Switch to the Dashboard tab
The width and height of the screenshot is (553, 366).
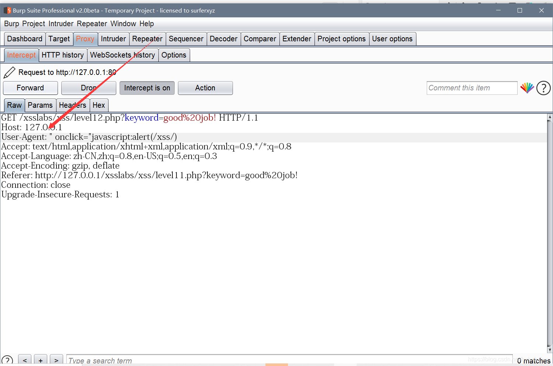click(25, 39)
